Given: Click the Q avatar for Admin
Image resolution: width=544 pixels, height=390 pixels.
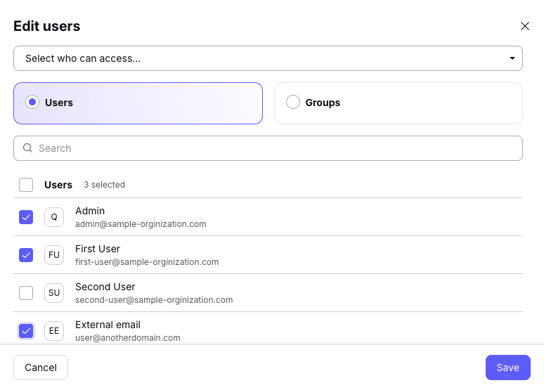Looking at the screenshot, I should pyautogui.click(x=54, y=217).
